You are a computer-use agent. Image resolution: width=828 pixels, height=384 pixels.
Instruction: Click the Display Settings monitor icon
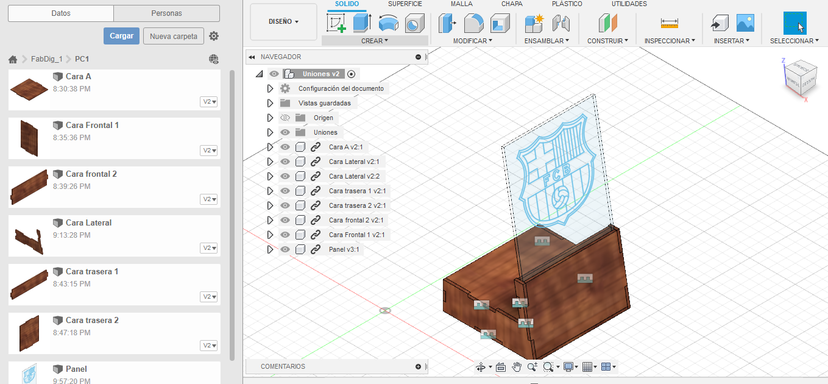click(568, 367)
